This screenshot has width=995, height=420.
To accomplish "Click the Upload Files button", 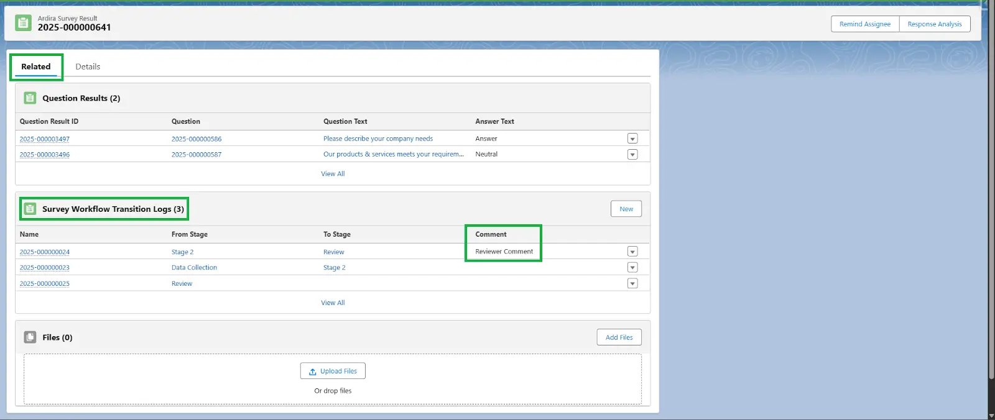I will pos(333,371).
